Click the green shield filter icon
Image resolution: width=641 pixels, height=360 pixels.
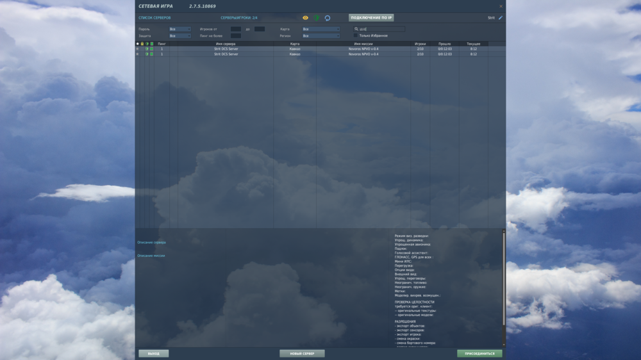317,17
